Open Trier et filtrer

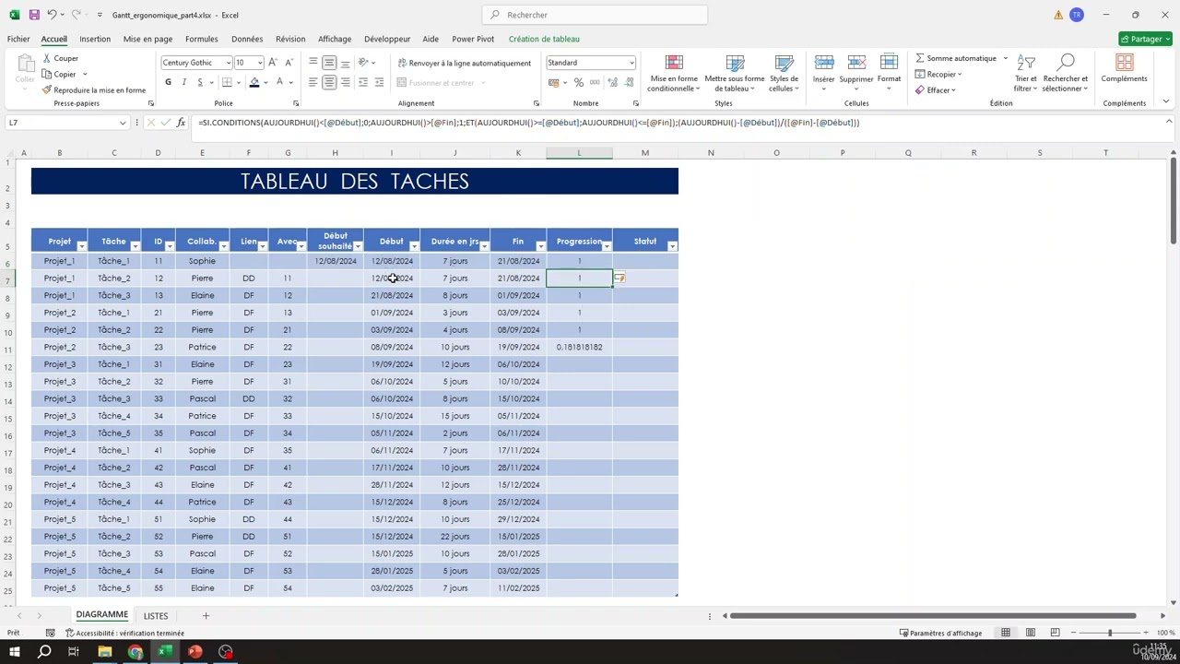tap(1026, 73)
